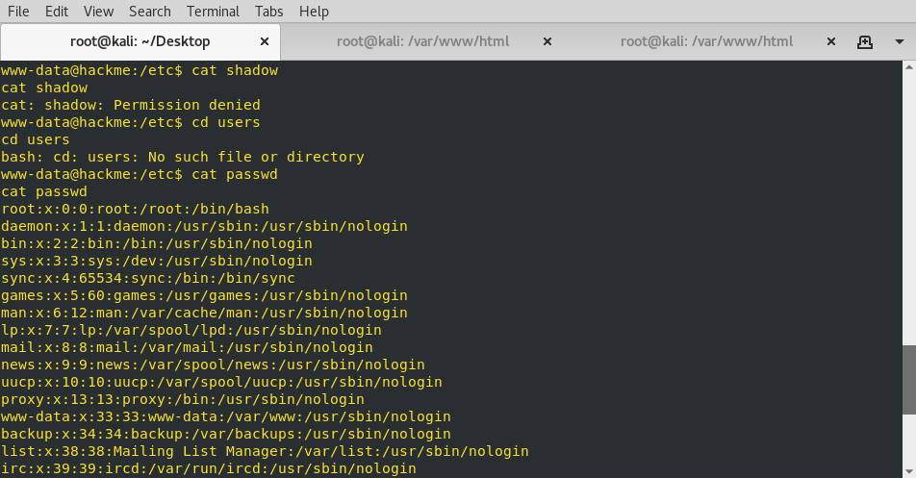Switch to the rightmost /var/www/html tab

click(706, 41)
